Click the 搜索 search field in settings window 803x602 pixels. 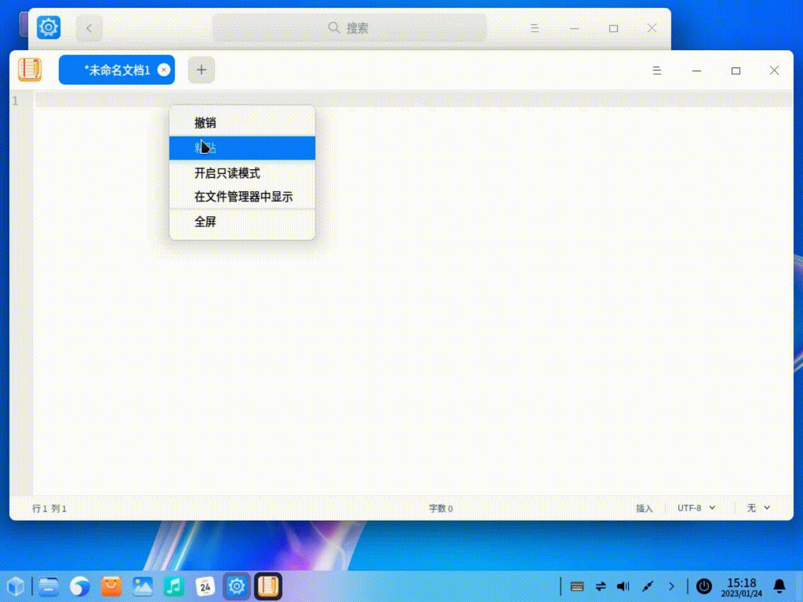(350, 27)
